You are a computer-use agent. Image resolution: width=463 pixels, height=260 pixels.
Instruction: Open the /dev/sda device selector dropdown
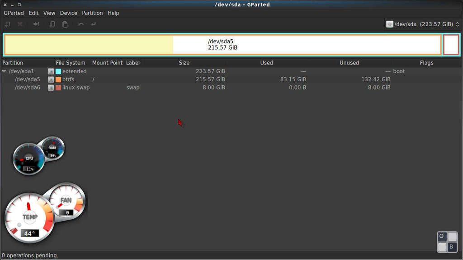[x=422, y=24]
